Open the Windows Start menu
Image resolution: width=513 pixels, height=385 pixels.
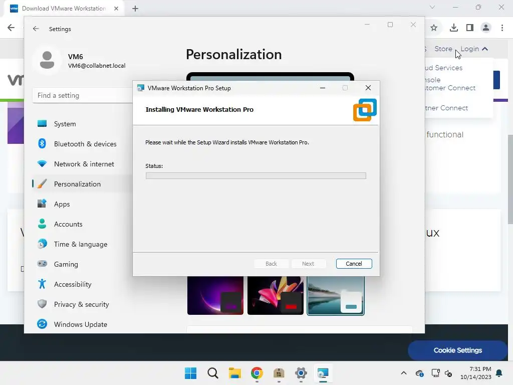point(190,373)
